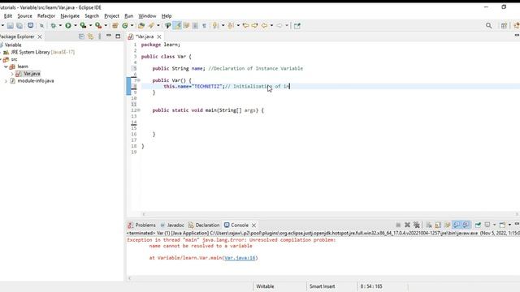
Task: Toggle Link with Editor in Package Explorer
Action: [x=90, y=36]
